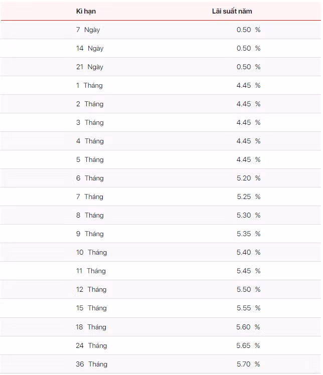Click the 6 Tháng term label

pyautogui.click(x=90, y=178)
